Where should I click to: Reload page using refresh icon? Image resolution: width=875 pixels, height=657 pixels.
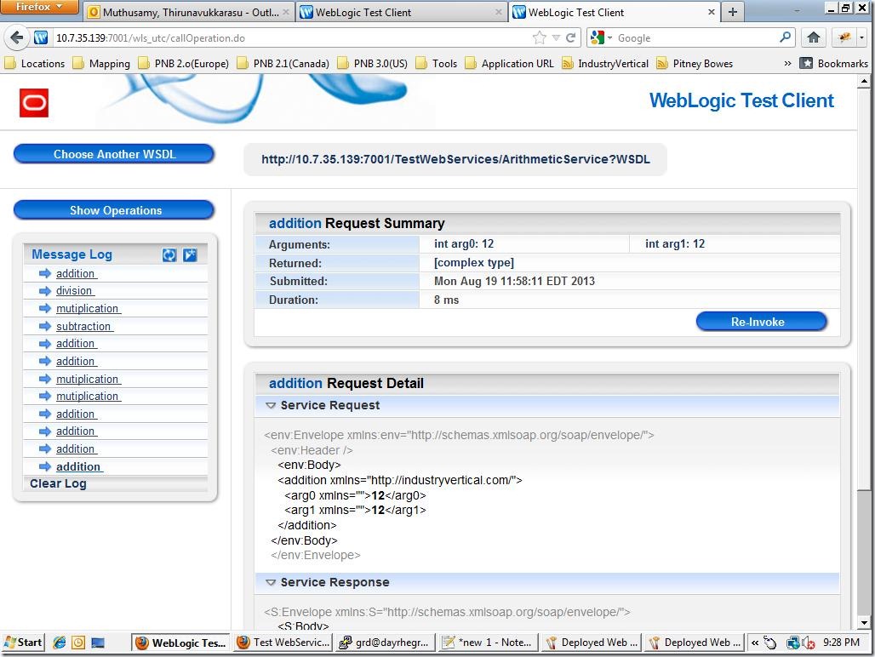point(570,38)
